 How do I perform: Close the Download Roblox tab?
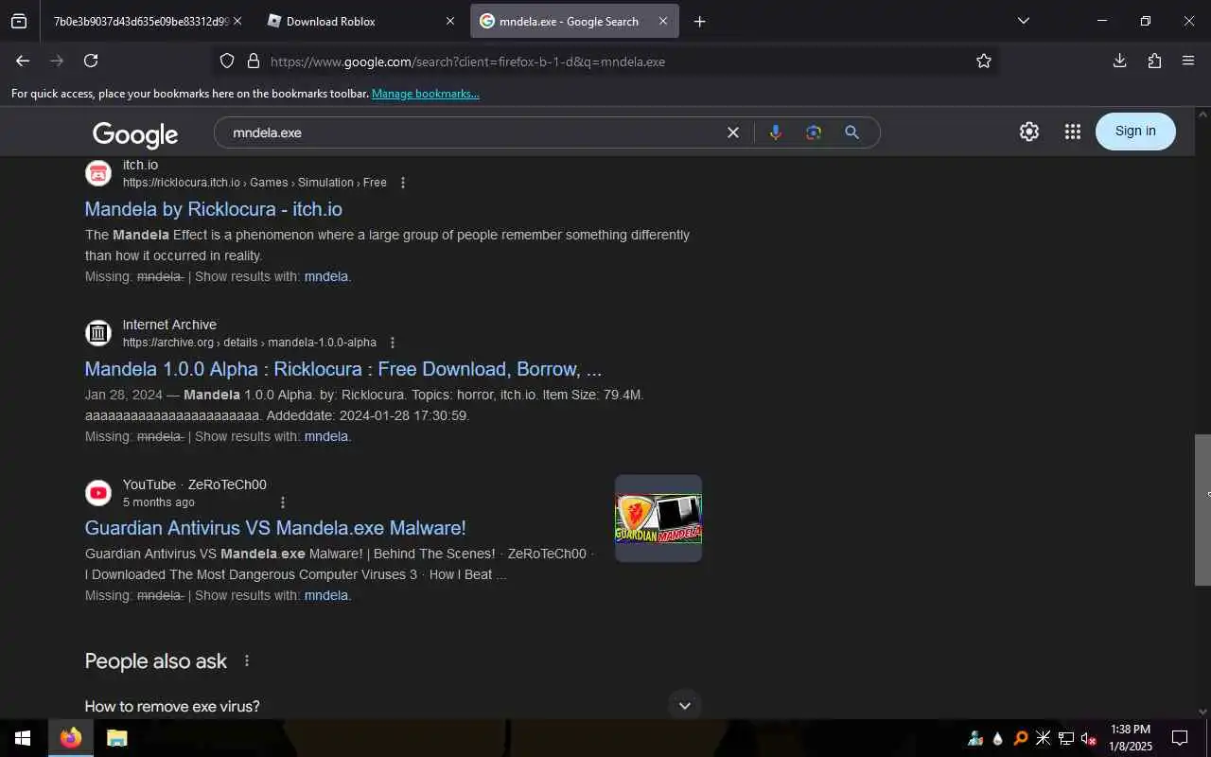[449, 21]
